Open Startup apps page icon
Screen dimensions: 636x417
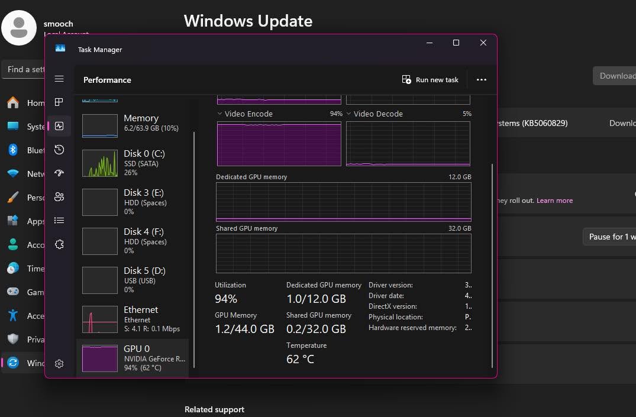click(x=59, y=173)
